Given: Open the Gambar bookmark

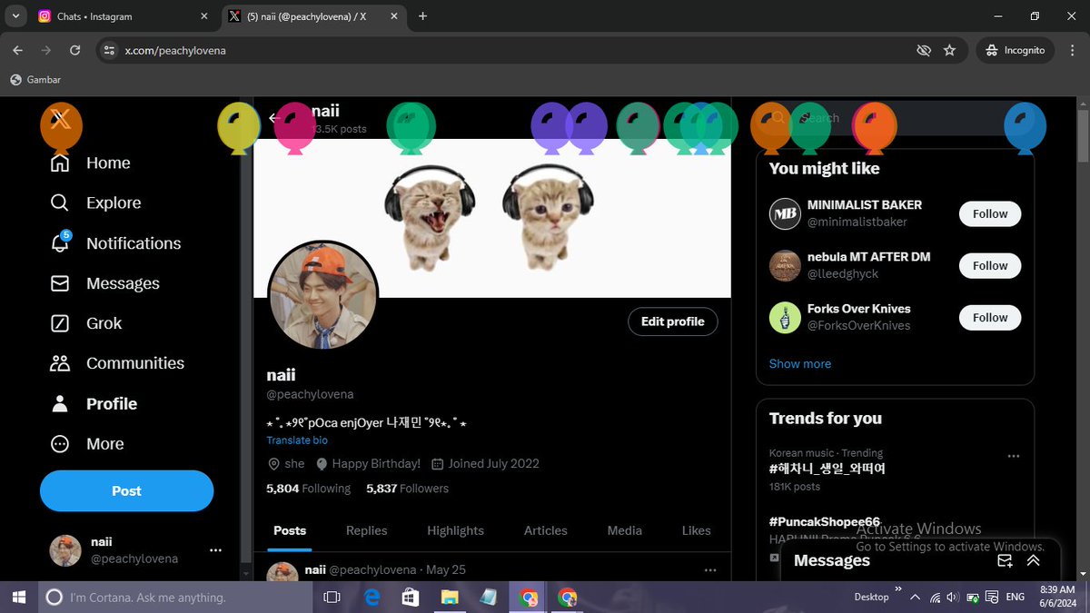Looking at the screenshot, I should pyautogui.click(x=35, y=80).
